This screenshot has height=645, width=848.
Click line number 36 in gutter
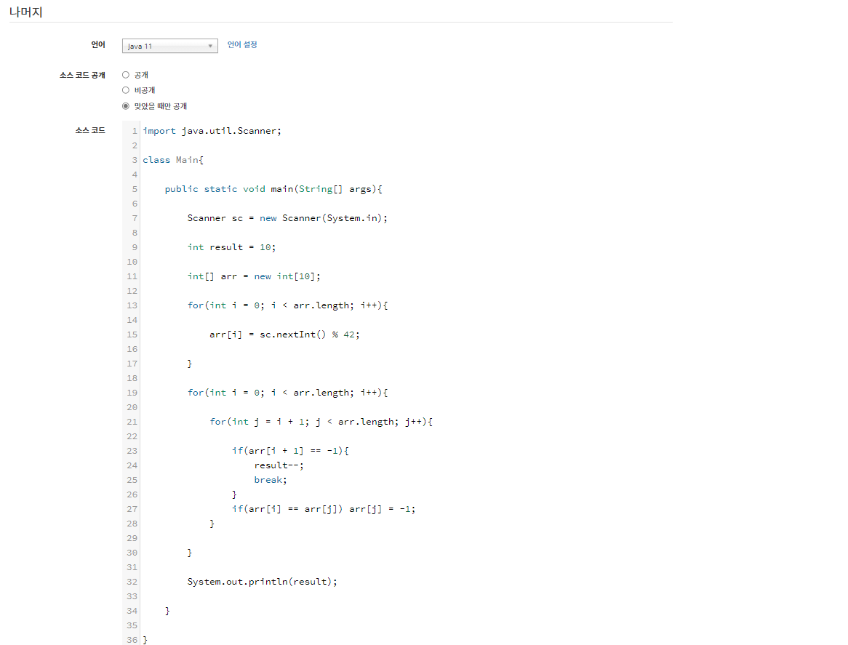[x=132, y=640]
